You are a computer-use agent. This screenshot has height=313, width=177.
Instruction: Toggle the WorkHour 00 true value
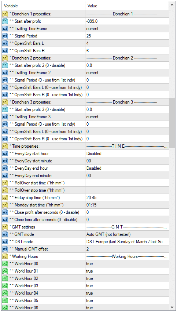click(127, 264)
